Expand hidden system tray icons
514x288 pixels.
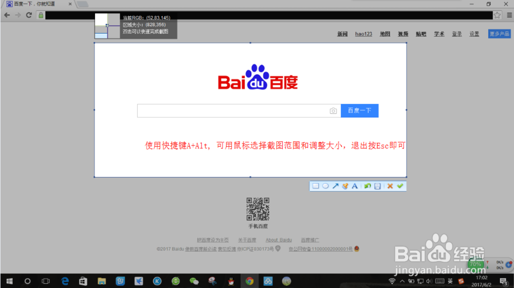click(402, 281)
